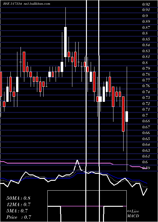The height and width of the screenshot is (222, 158).
Task: Click the 0.59 price axis label
Action: coord(146,168)
